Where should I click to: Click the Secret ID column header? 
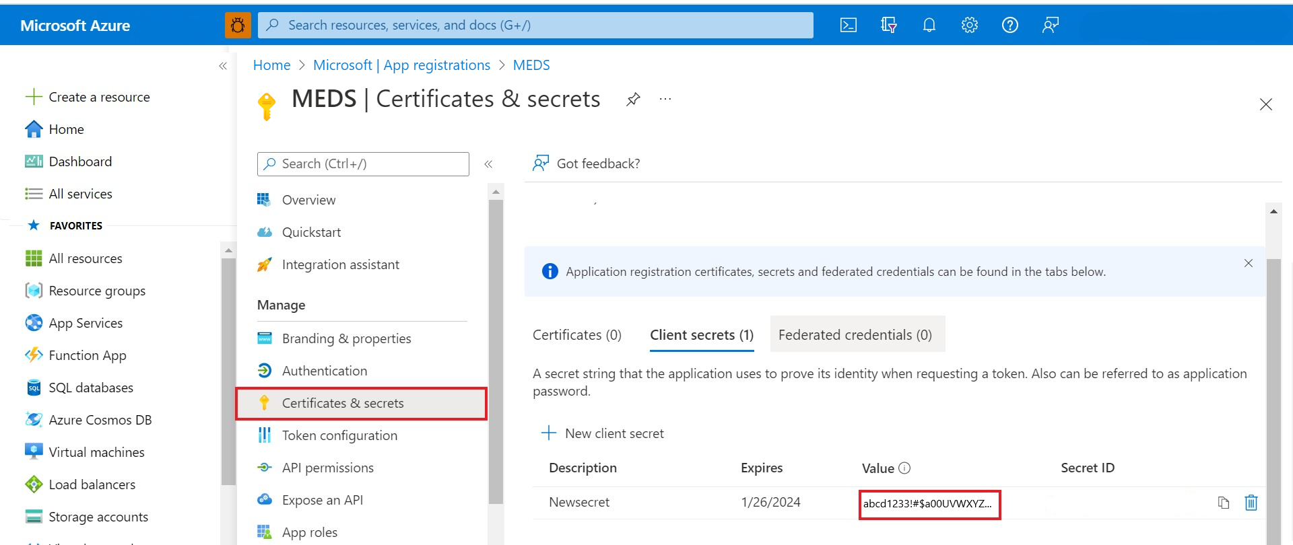[1088, 468]
